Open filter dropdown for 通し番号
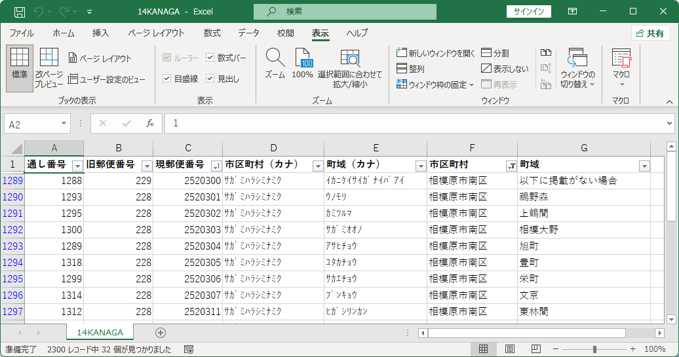Image resolution: width=679 pixels, height=357 pixels. click(77, 166)
